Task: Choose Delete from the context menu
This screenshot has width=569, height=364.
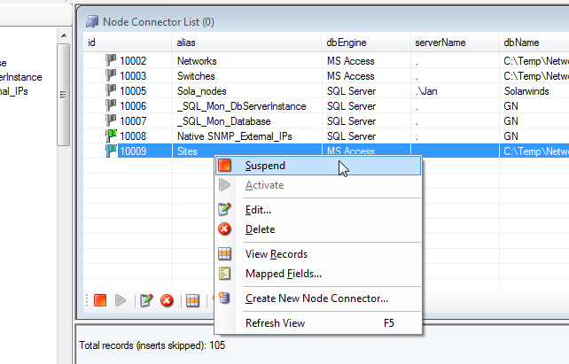Action: click(x=260, y=229)
